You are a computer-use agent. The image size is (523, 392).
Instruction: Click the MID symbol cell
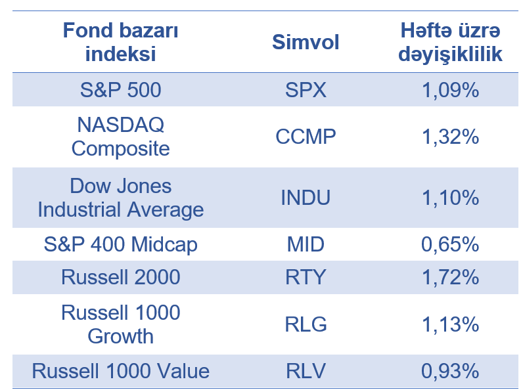click(x=306, y=245)
